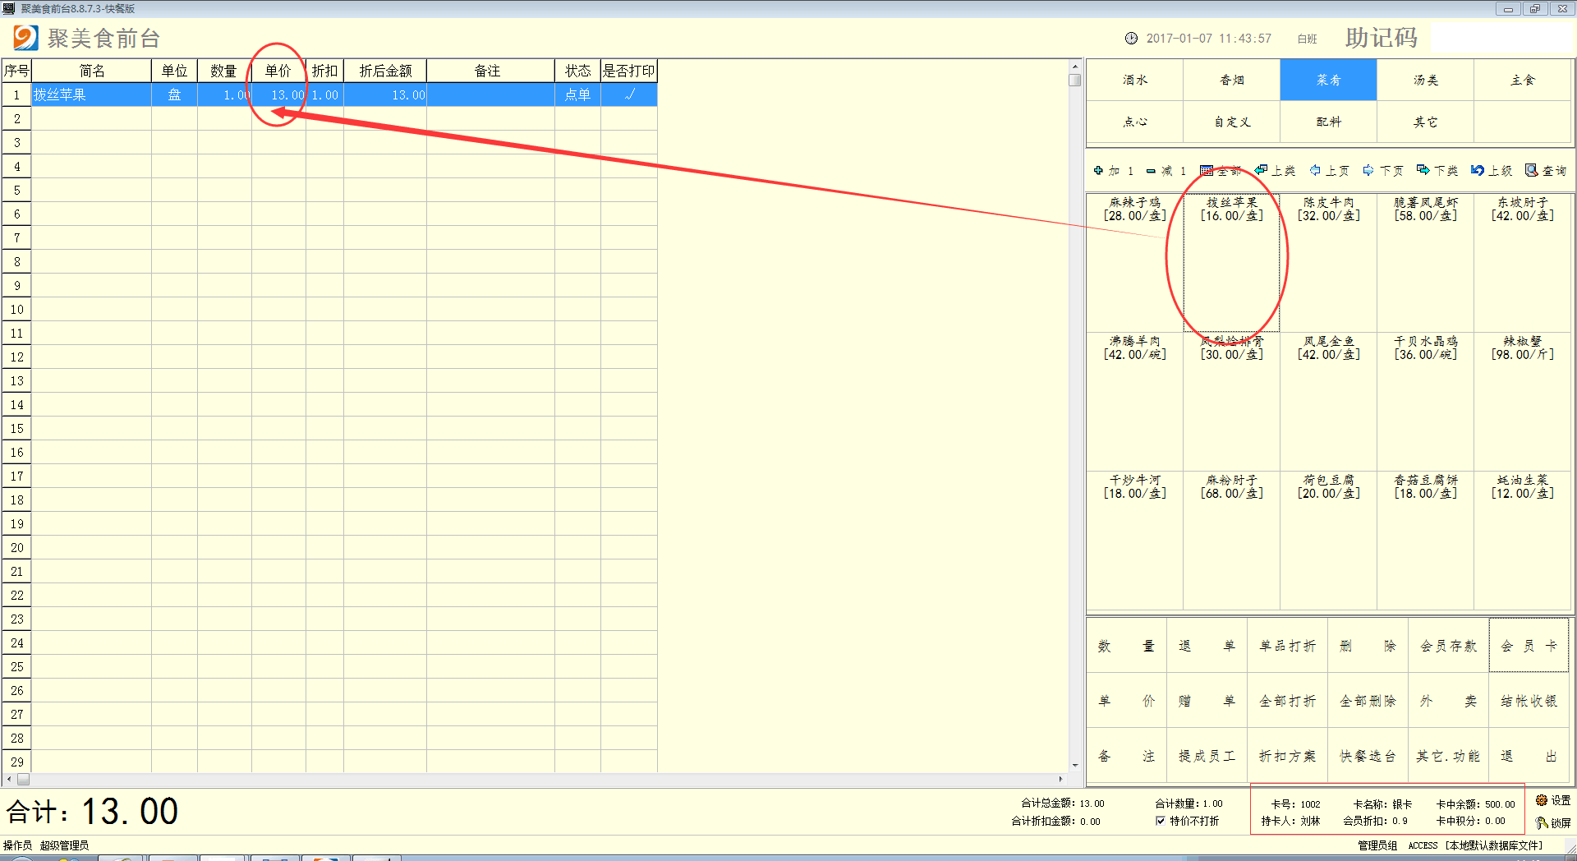Switch to the 汤类 category tab
The image size is (1577, 861).
click(1425, 80)
